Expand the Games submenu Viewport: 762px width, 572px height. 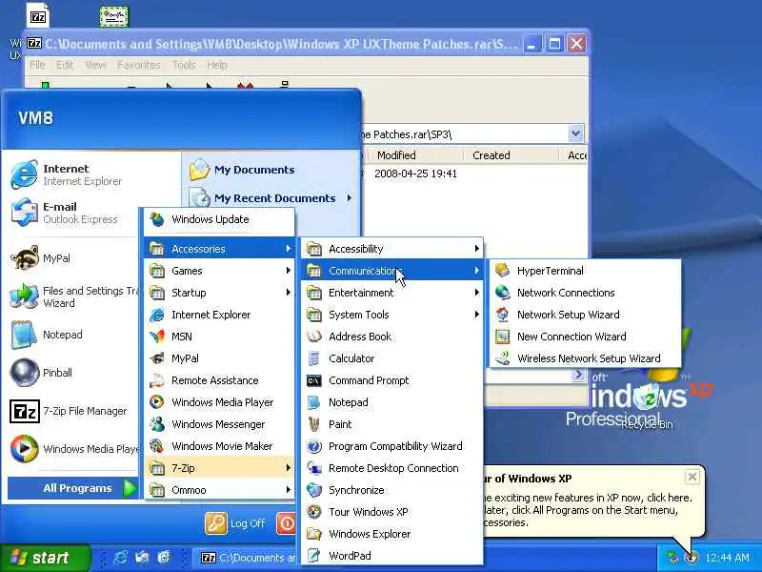tap(220, 271)
